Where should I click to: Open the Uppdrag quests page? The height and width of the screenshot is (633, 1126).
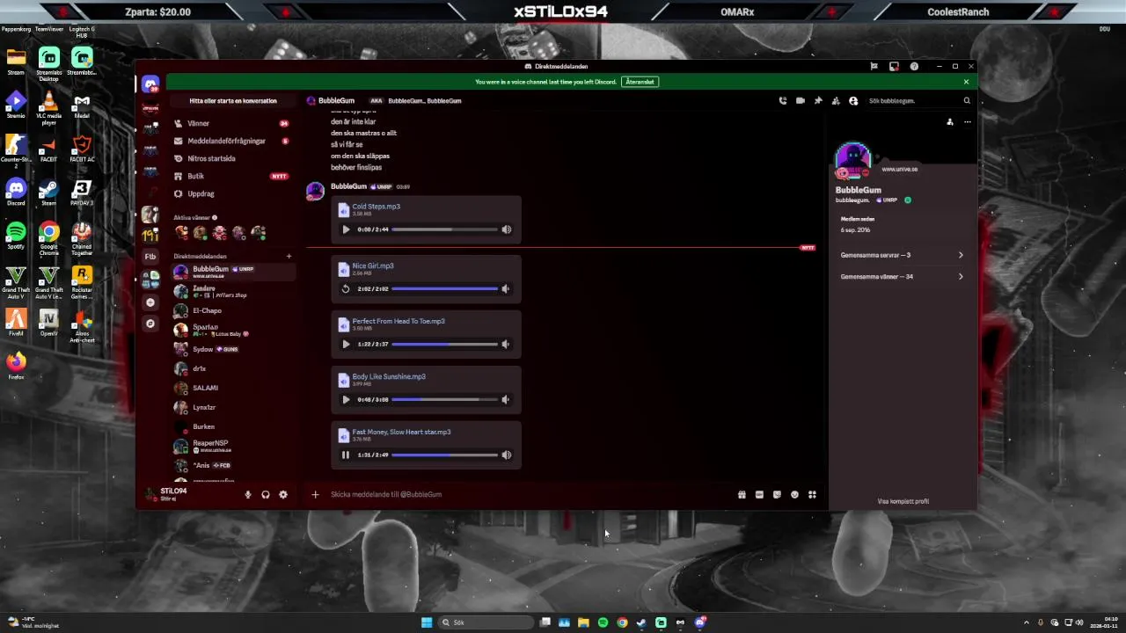pyautogui.click(x=232, y=193)
